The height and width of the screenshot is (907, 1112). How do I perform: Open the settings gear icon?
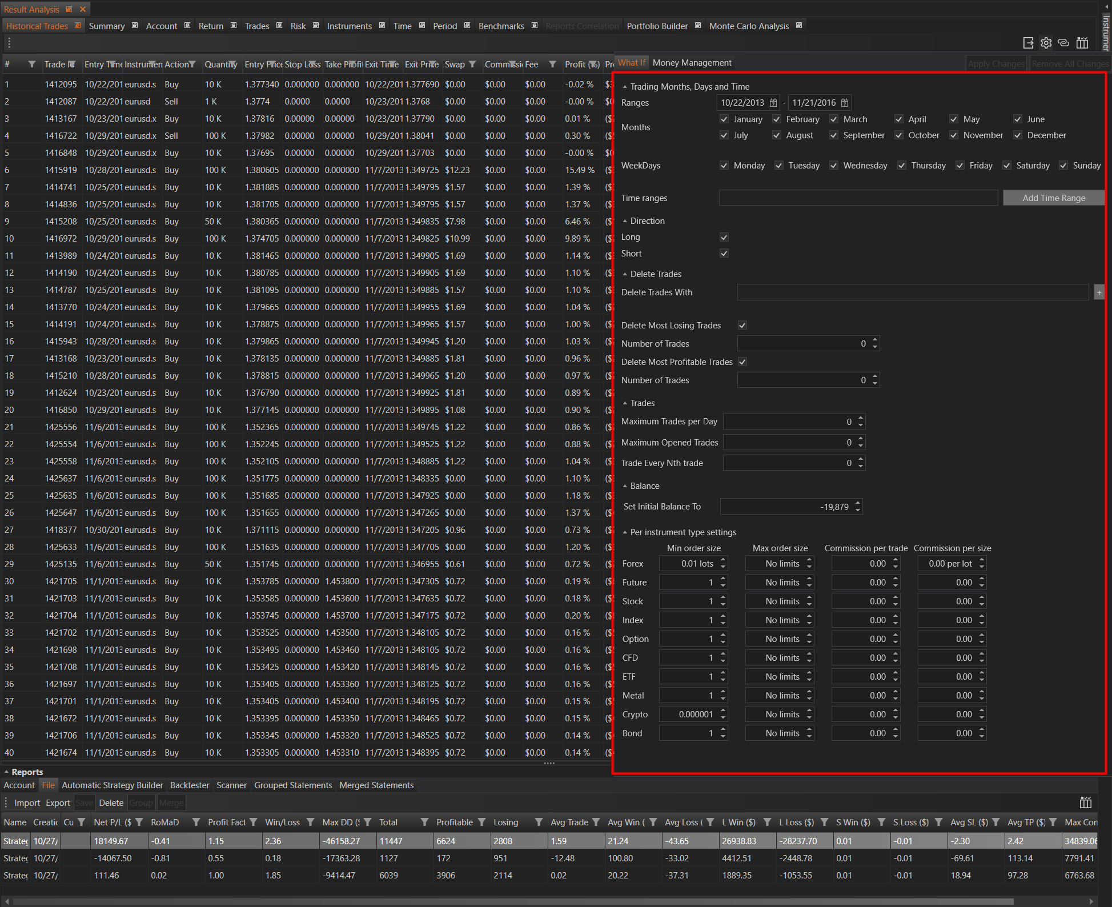[x=1046, y=43]
